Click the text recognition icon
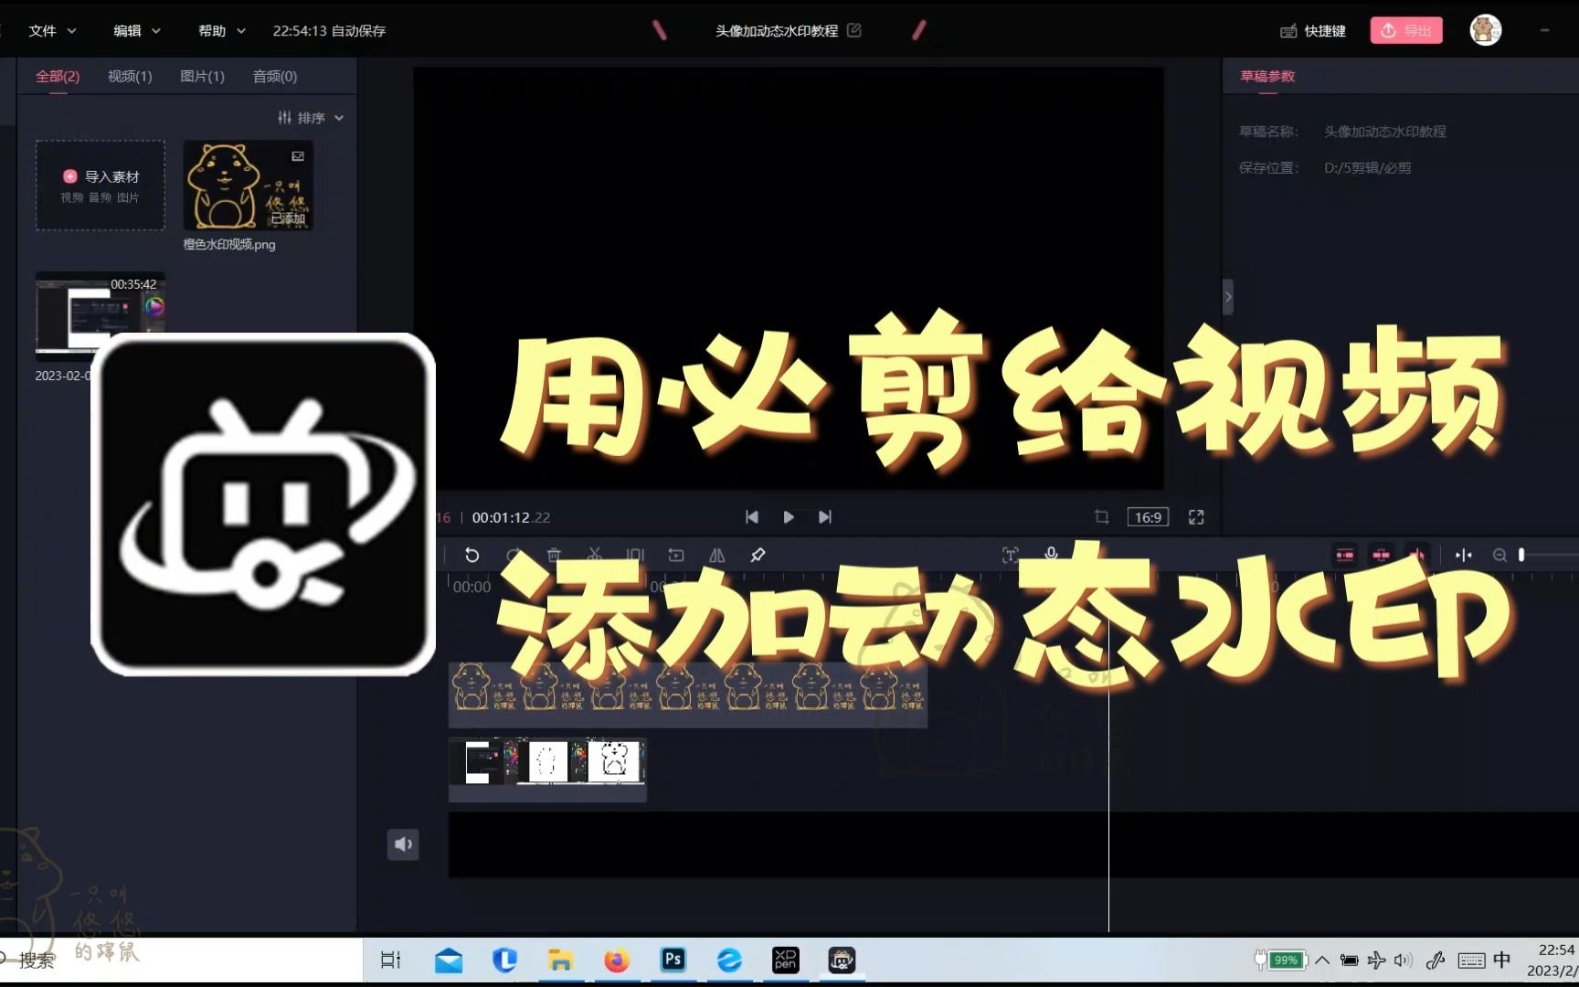The height and width of the screenshot is (987, 1579). coord(1011,555)
